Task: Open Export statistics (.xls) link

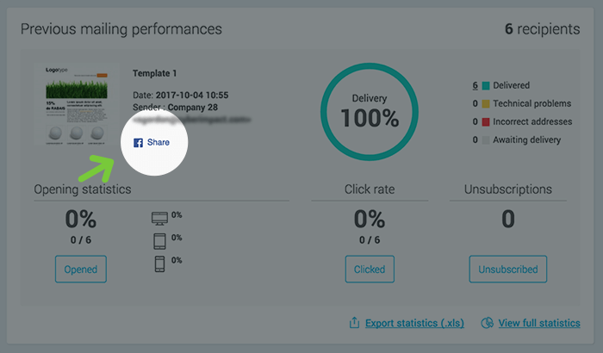Action: pos(414,323)
